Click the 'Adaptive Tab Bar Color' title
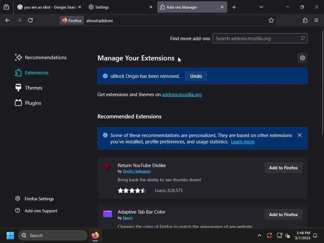The height and width of the screenshot is (243, 324). pos(141,212)
